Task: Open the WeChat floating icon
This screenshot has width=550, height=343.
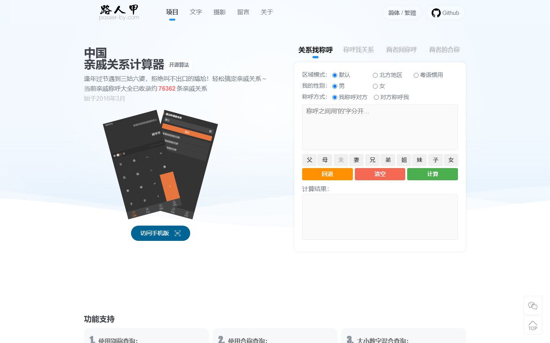Action: tap(533, 305)
